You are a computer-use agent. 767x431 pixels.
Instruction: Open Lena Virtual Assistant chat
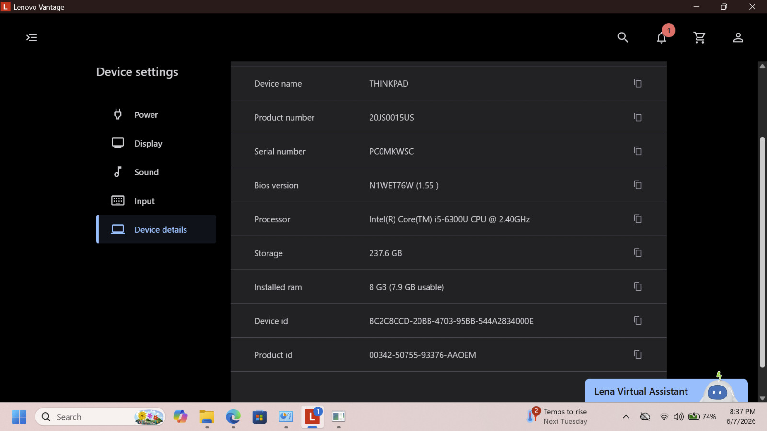pyautogui.click(x=666, y=391)
